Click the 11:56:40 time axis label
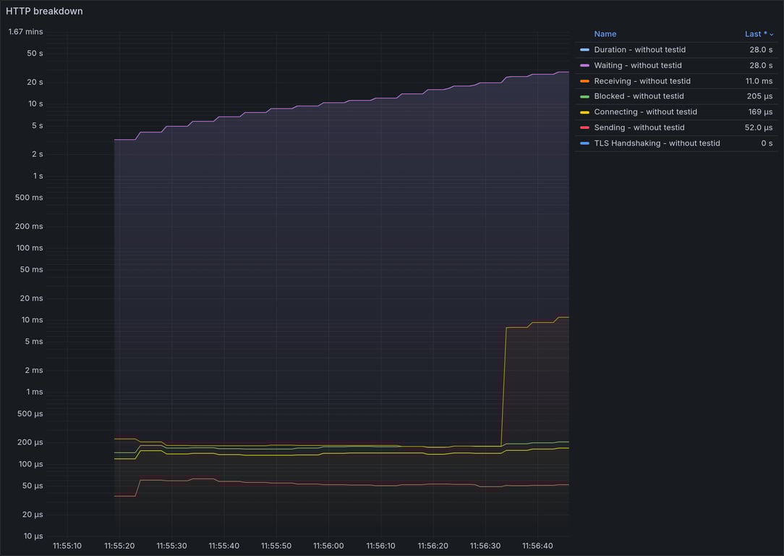The width and height of the screenshot is (784, 556). tap(537, 545)
